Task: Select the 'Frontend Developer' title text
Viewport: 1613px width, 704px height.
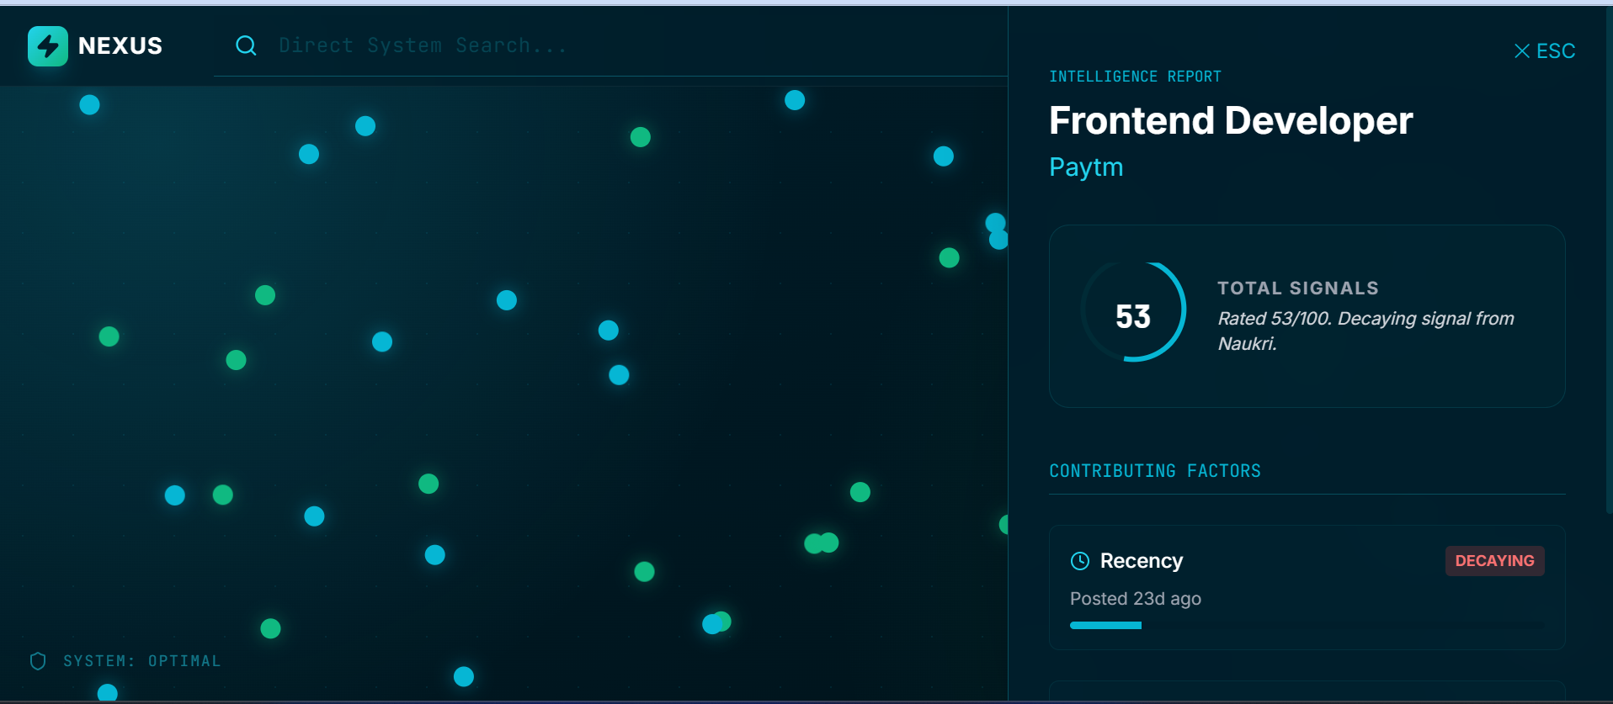Action: tap(1231, 120)
